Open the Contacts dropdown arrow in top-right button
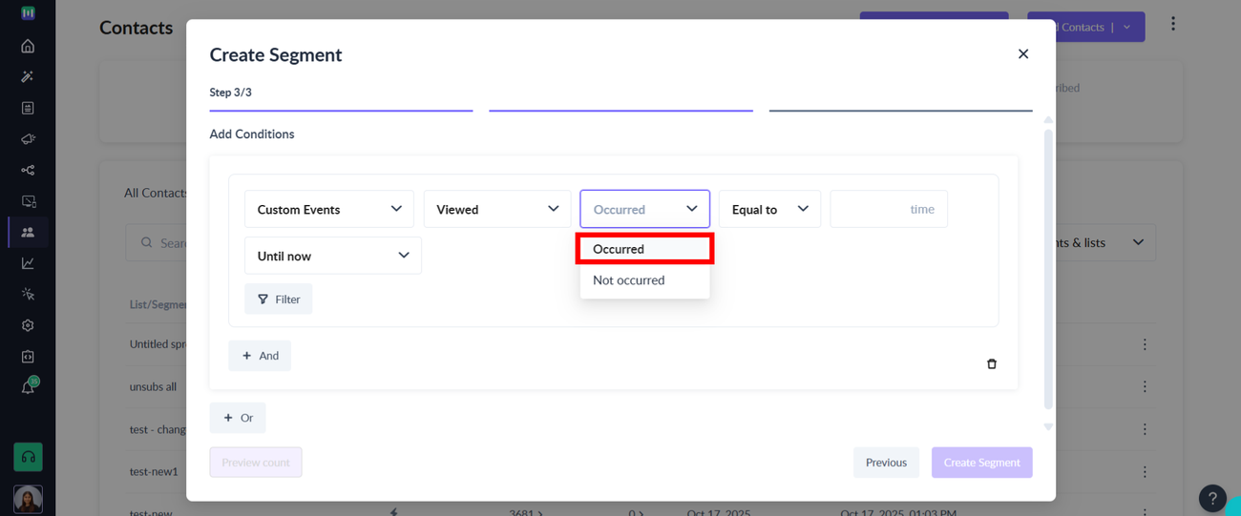 click(1126, 27)
